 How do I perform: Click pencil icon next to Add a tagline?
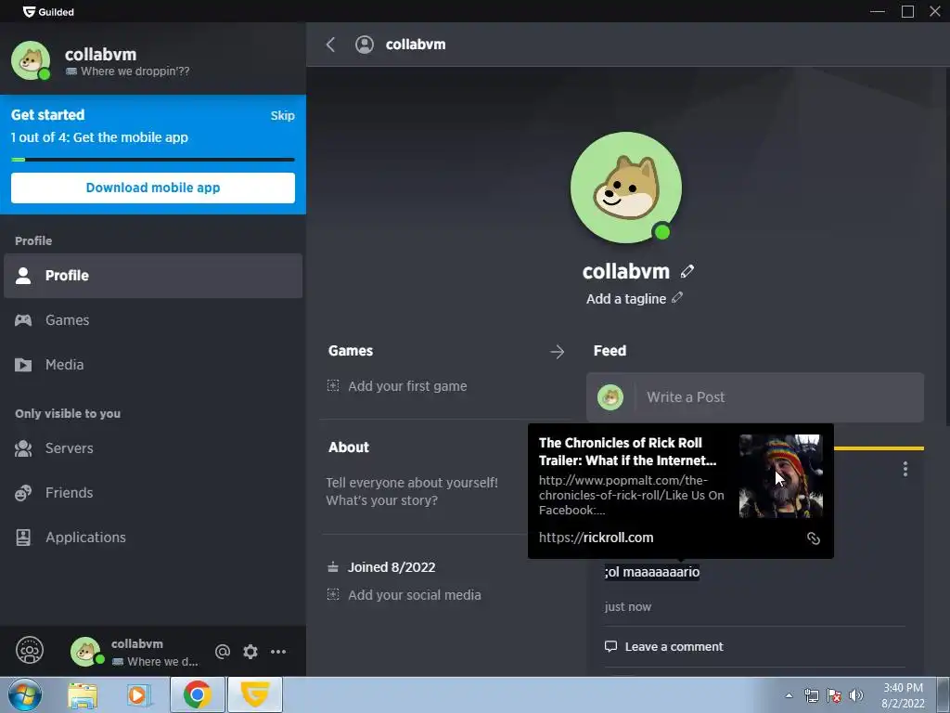677,298
